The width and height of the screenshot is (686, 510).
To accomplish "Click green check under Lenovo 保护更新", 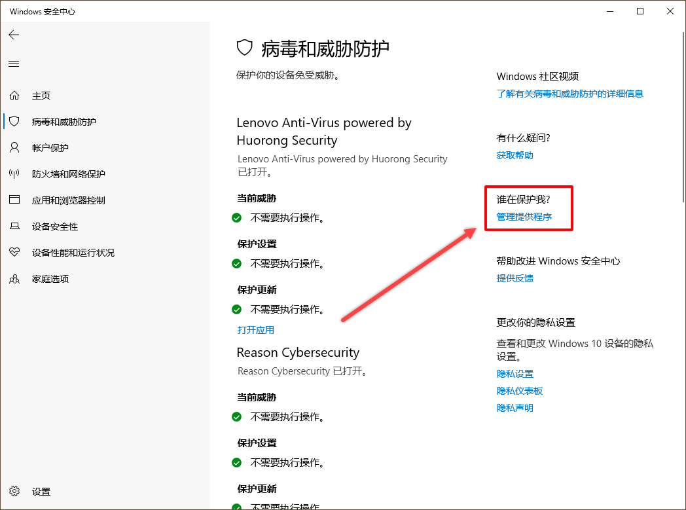I will click(x=237, y=310).
